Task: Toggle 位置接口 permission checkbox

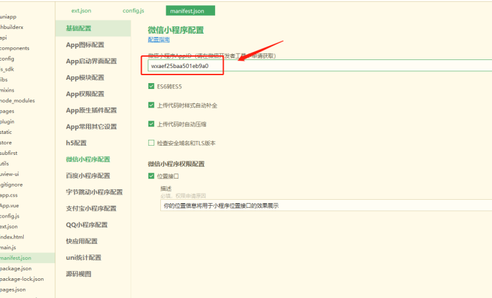Action: 151,176
